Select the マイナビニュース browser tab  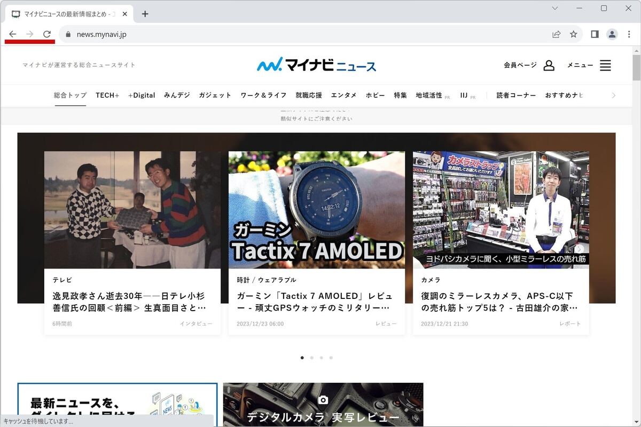tap(69, 14)
